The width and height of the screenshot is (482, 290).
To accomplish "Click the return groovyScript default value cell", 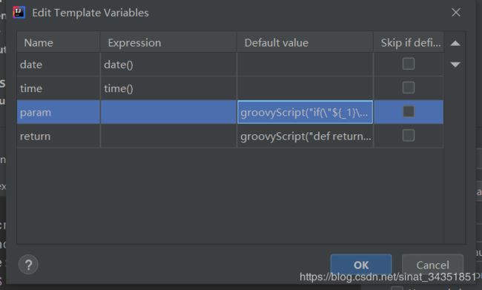I will [305, 136].
